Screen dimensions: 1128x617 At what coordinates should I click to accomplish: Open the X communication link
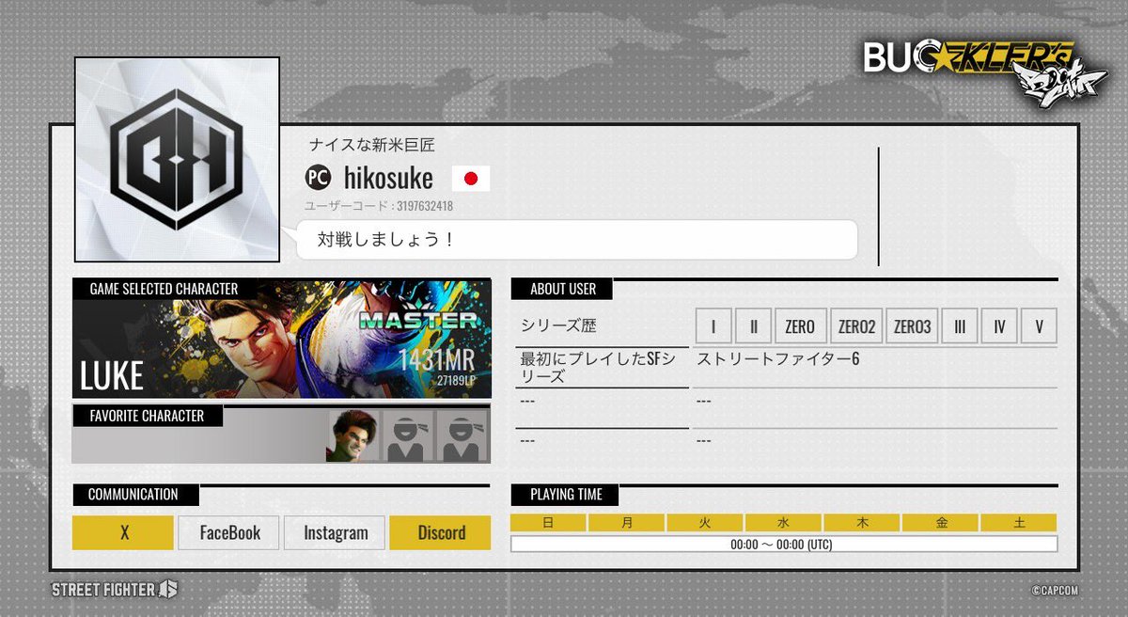tap(123, 532)
